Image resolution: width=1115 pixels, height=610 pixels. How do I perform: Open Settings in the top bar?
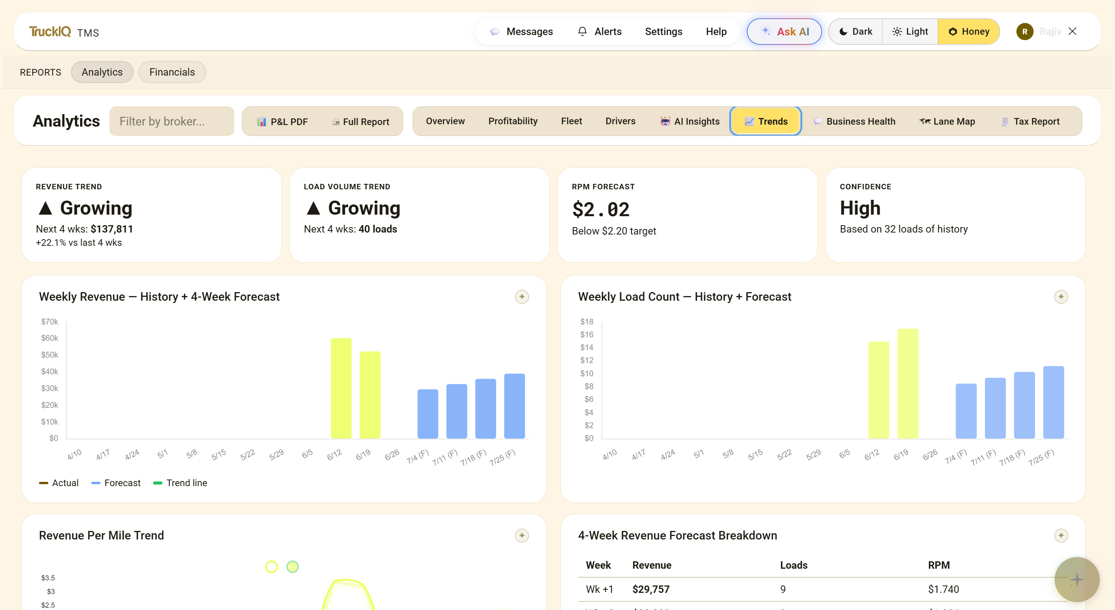click(x=663, y=32)
